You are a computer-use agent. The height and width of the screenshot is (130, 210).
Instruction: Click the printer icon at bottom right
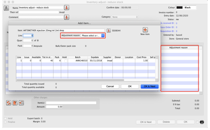(x=202, y=122)
